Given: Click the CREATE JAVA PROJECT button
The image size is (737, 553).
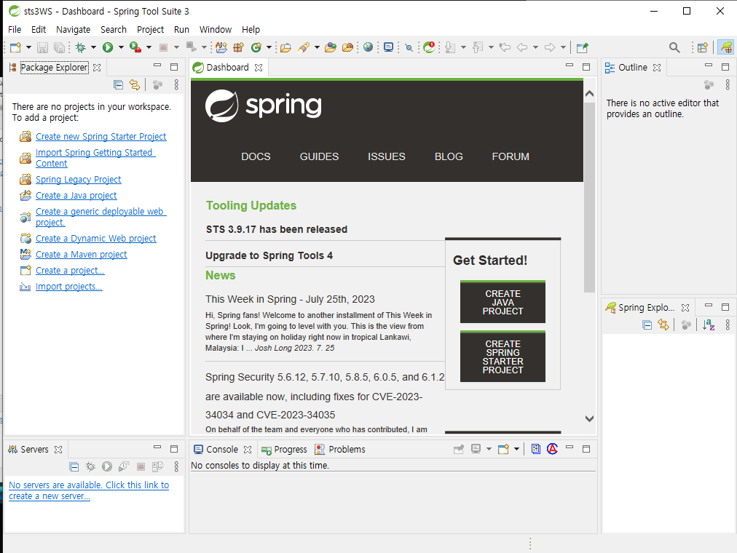Looking at the screenshot, I should tap(503, 302).
